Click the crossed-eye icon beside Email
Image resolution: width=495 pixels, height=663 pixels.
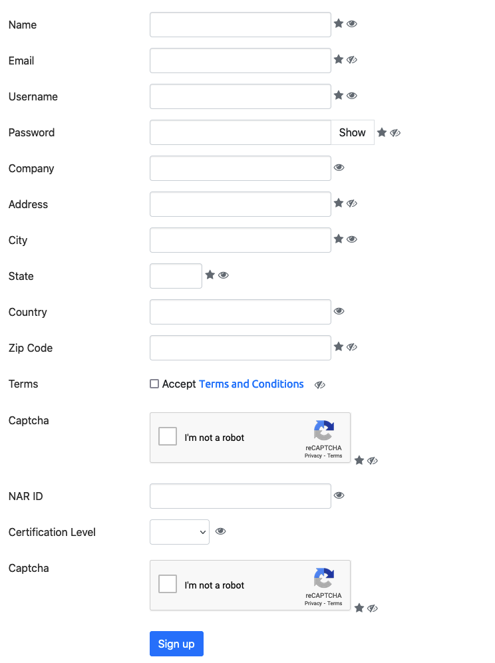(351, 60)
